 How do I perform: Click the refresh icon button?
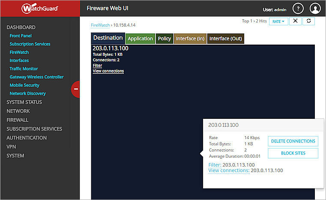click(308, 21)
